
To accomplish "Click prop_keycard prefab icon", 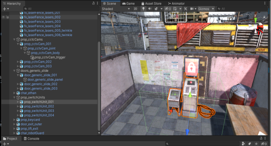I will coord(18,120).
